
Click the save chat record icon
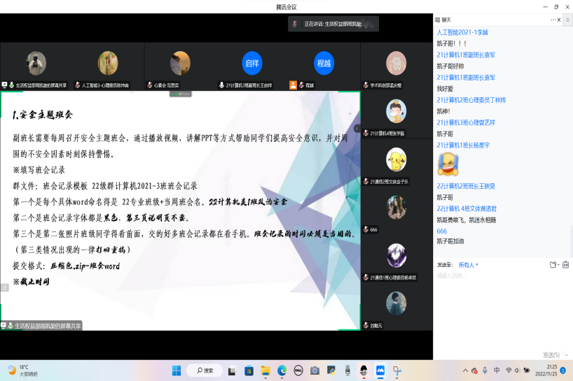[x=565, y=265]
